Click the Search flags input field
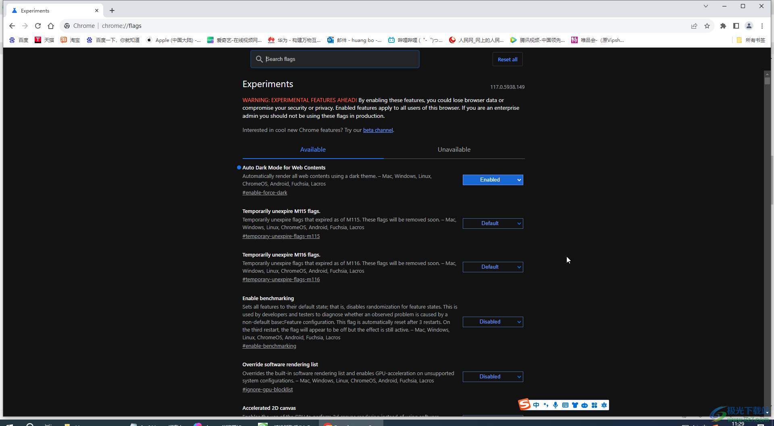The height and width of the screenshot is (426, 774). [x=335, y=59]
